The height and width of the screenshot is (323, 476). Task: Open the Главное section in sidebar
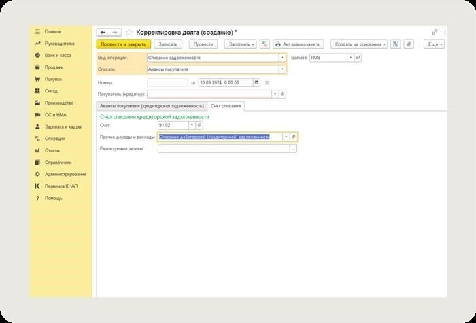click(x=53, y=31)
